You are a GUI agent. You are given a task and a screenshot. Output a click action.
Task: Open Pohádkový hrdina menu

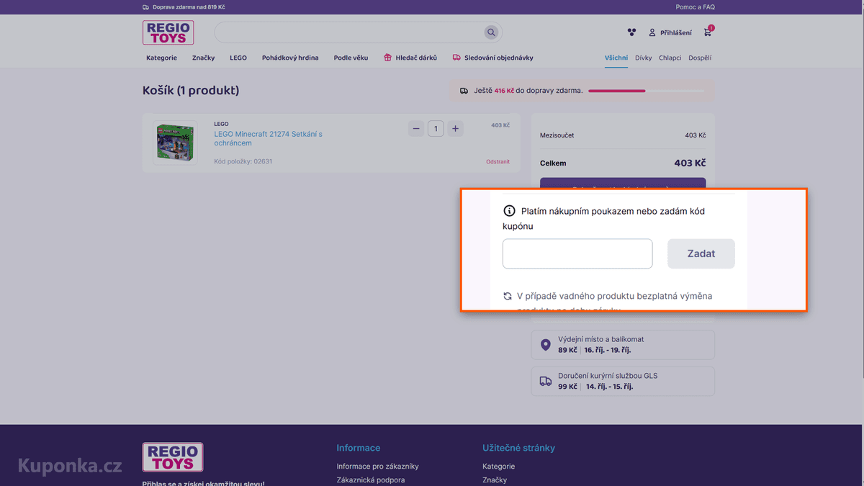point(290,58)
